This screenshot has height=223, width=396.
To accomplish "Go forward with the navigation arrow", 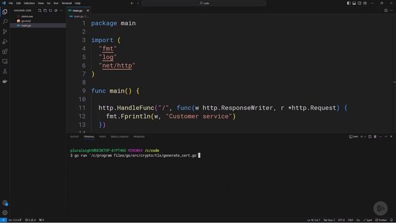I will 138,3.
